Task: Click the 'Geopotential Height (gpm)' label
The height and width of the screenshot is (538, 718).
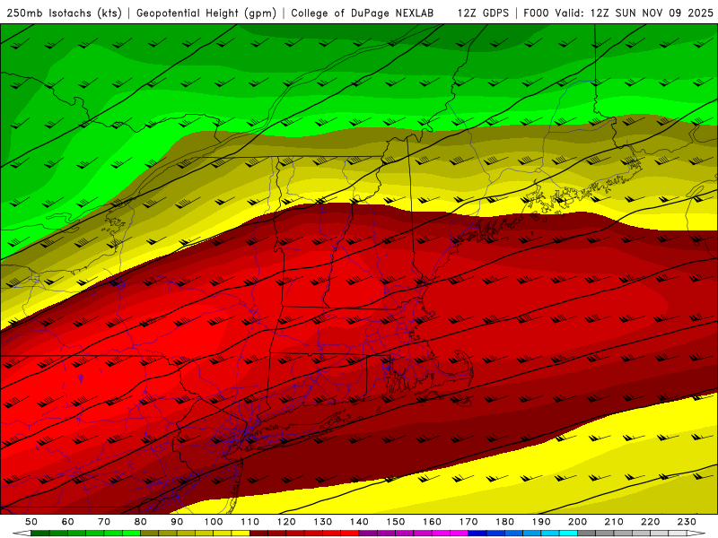Action: pyautogui.click(x=206, y=13)
